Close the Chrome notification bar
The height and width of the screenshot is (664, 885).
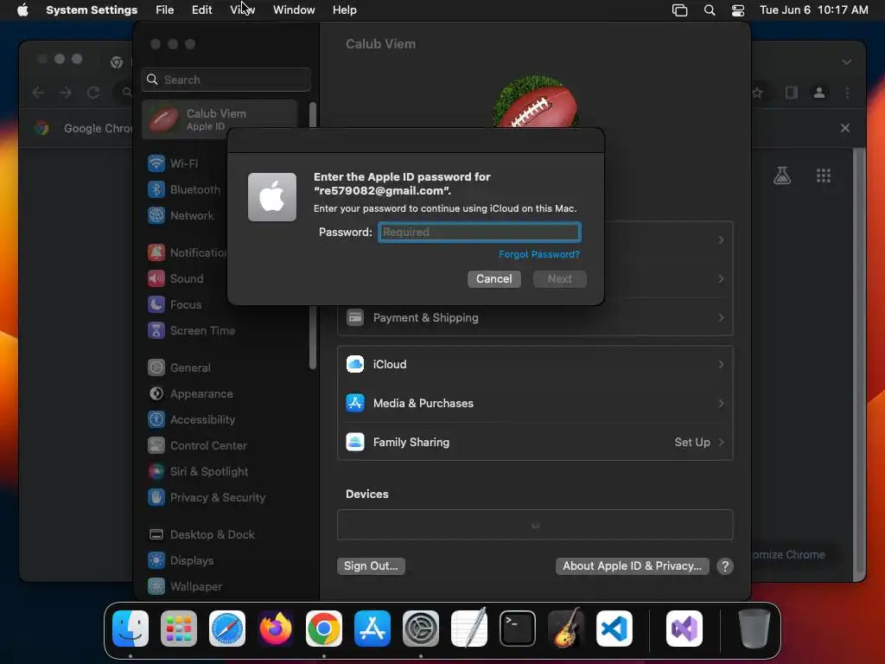tap(845, 128)
